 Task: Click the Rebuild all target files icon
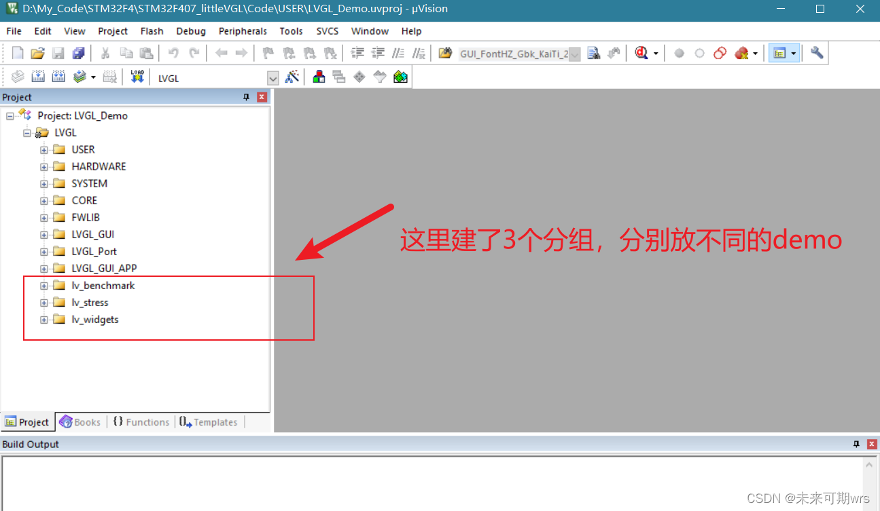59,76
